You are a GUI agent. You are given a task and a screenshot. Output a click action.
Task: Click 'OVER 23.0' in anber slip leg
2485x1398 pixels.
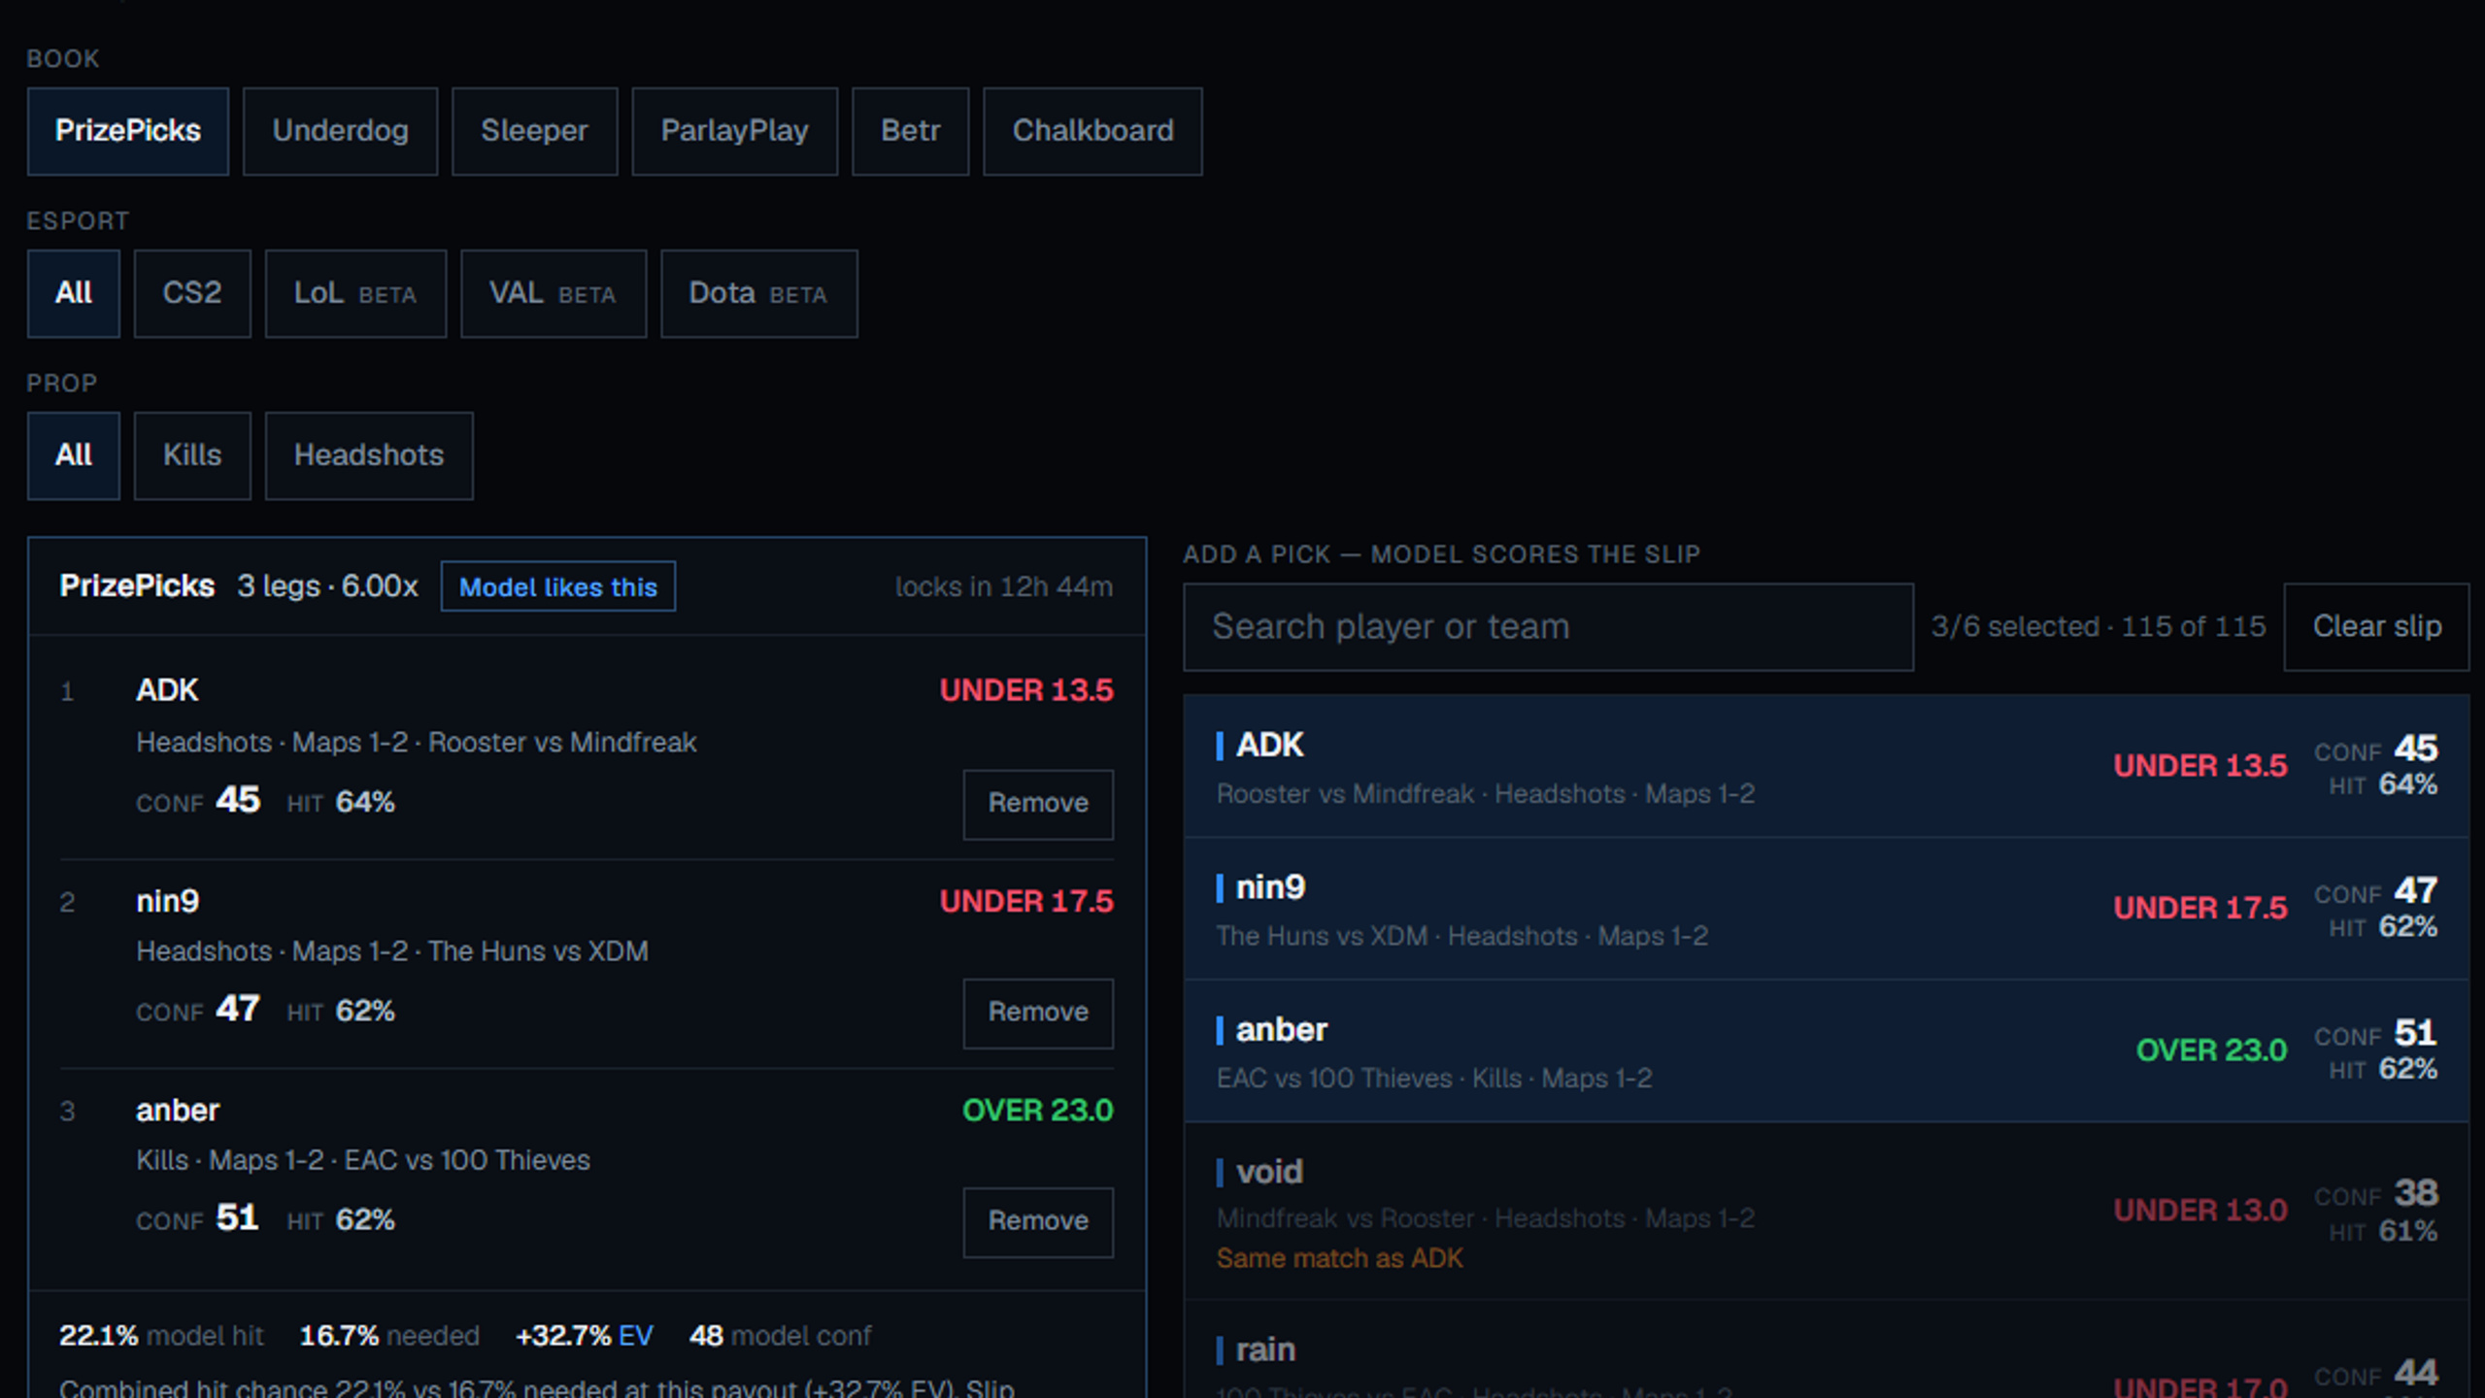coord(1037,1110)
